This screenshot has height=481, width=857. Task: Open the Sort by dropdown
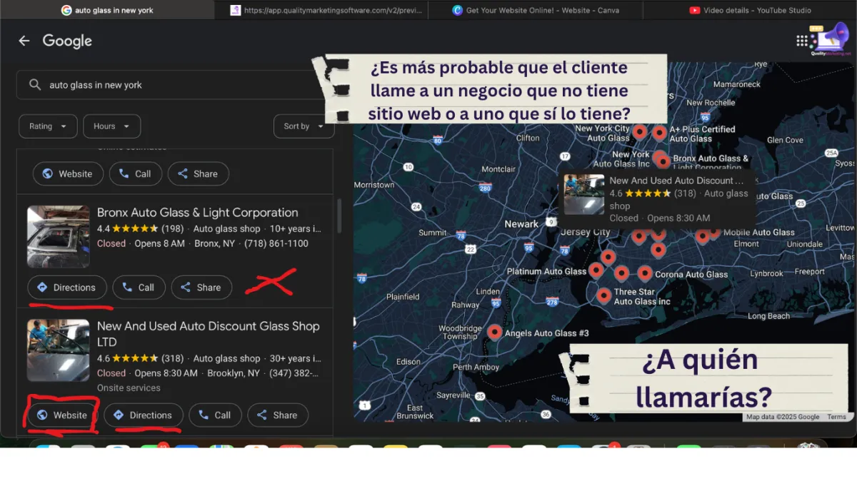304,126
